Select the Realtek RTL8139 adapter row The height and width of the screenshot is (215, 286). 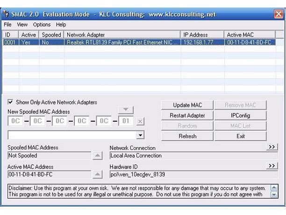point(139,42)
